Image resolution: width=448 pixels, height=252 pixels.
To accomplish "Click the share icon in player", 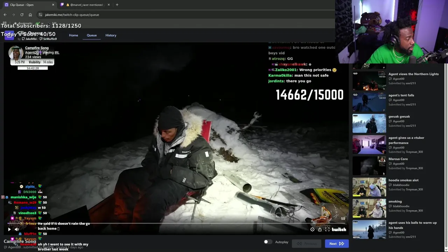I will (x=320, y=229).
